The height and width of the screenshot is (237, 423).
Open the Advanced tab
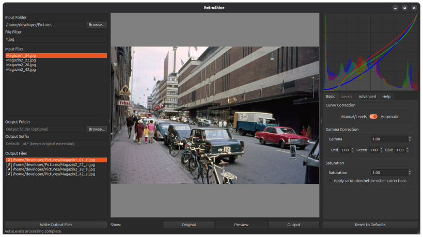367,97
